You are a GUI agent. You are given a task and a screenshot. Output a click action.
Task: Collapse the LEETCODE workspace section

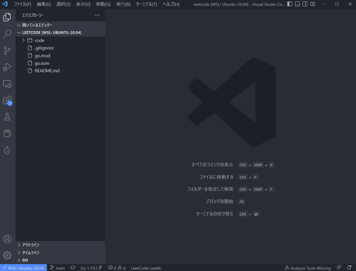point(60,33)
